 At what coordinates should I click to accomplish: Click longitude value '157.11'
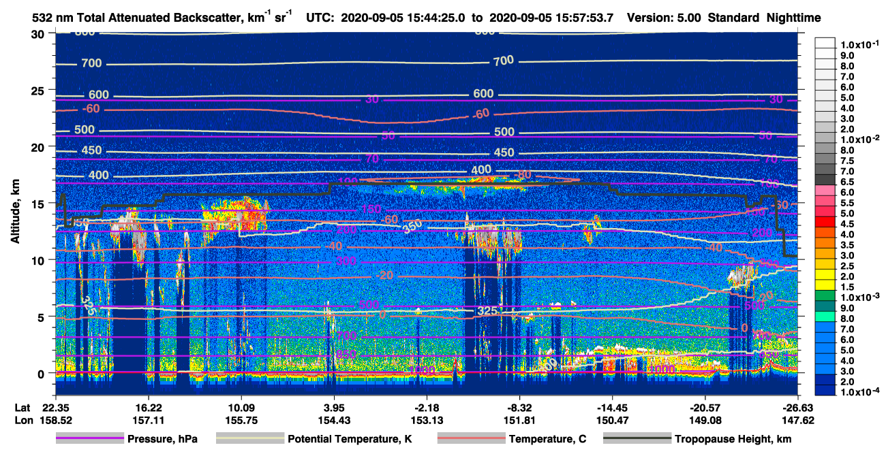pyautogui.click(x=148, y=420)
